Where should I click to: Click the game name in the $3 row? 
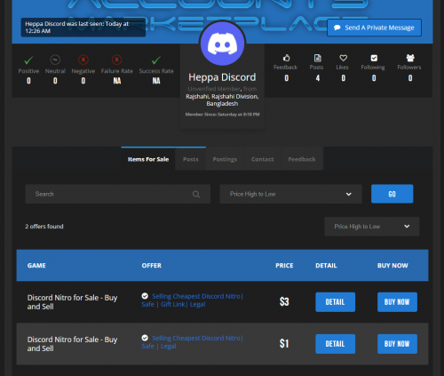point(72,302)
